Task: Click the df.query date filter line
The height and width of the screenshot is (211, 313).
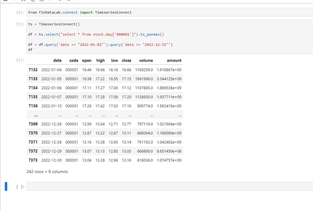Action: pos(100,45)
